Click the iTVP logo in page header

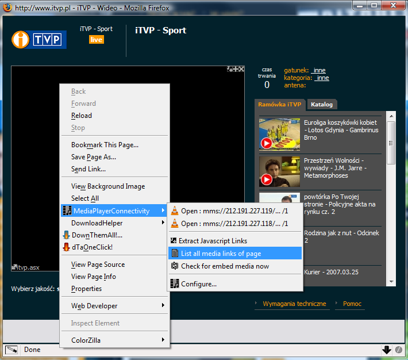click(x=39, y=40)
